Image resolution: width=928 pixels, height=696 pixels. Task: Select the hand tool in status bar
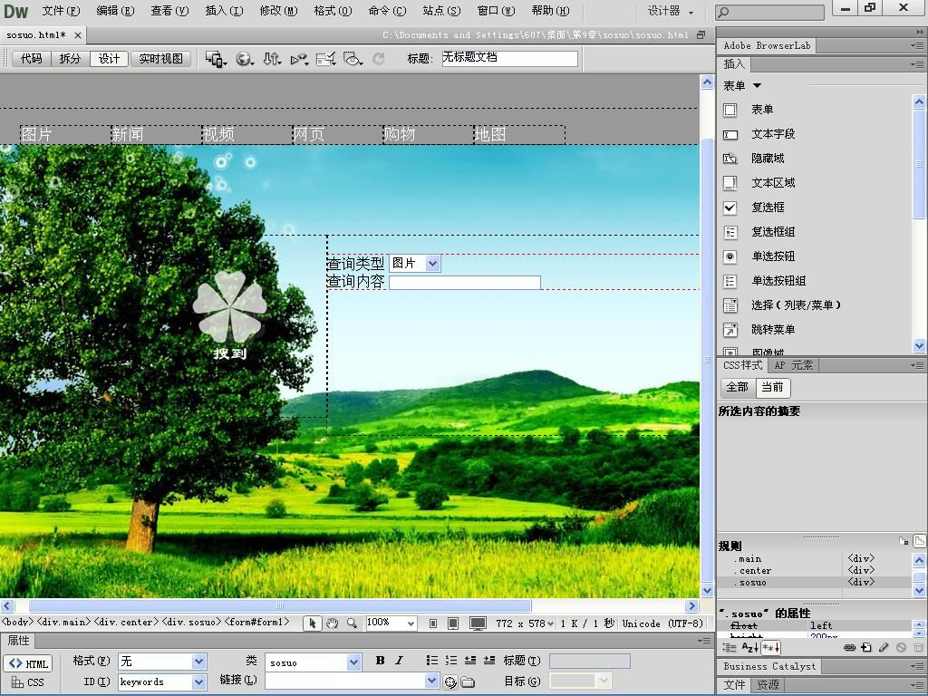pyautogui.click(x=332, y=623)
